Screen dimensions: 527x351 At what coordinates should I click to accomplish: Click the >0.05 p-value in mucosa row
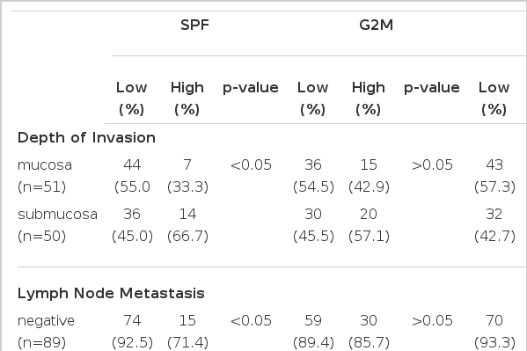432,165
